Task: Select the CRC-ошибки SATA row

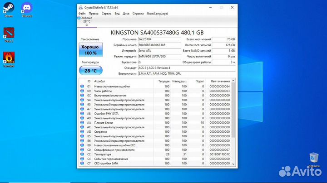Action: pyautogui.click(x=155, y=163)
